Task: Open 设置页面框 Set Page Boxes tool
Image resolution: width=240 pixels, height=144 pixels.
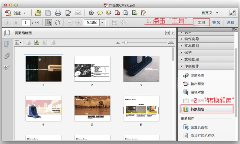Action: point(196,127)
